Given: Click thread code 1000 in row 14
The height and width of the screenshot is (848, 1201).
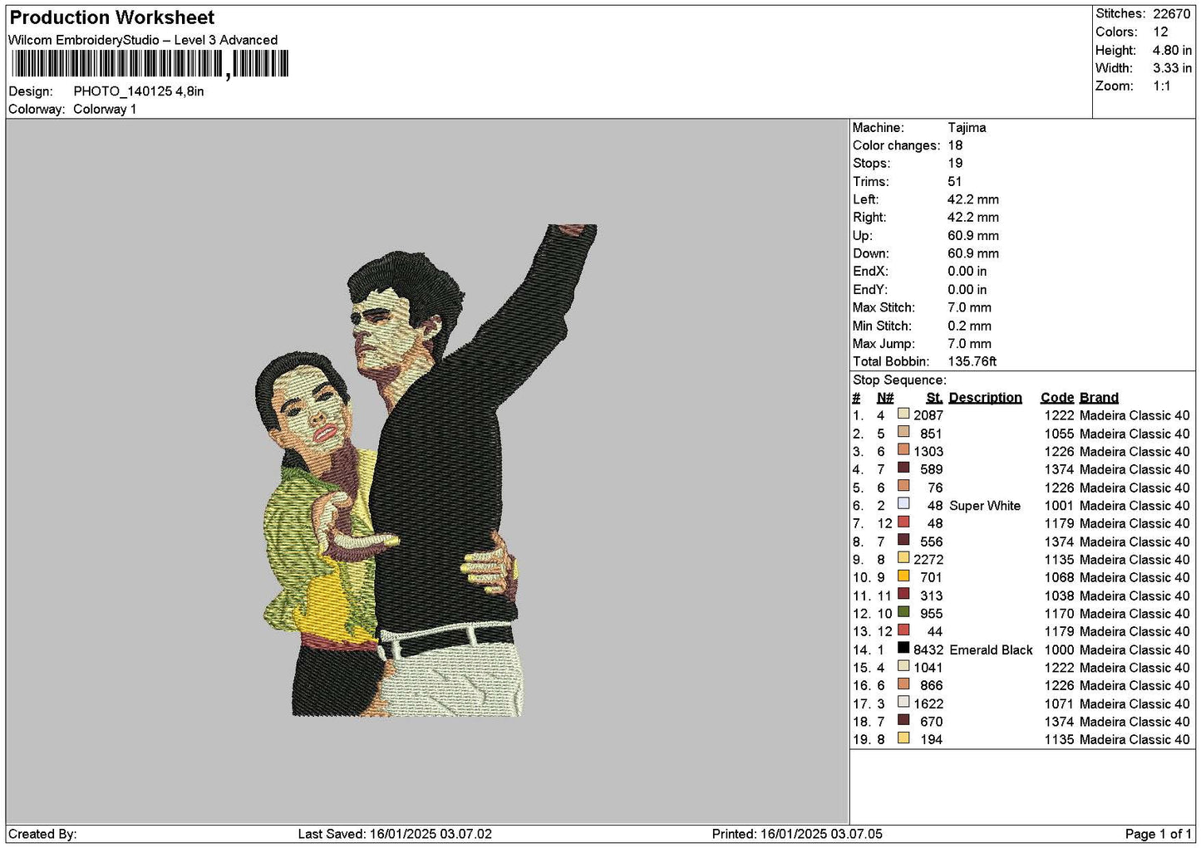Looking at the screenshot, I should coord(1059,650).
